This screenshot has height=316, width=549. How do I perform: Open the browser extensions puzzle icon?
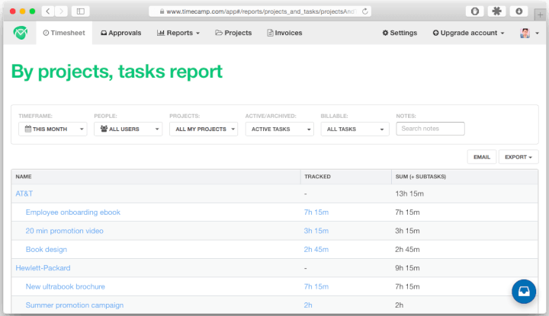pos(496,11)
